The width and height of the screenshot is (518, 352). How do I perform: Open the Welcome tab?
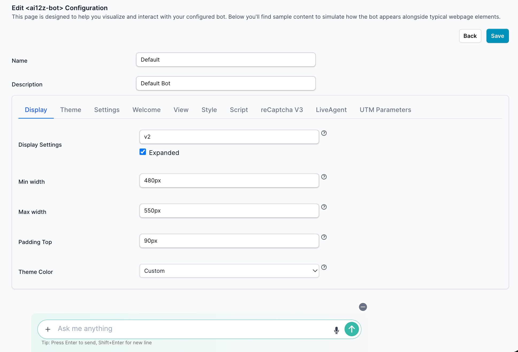[x=146, y=110]
